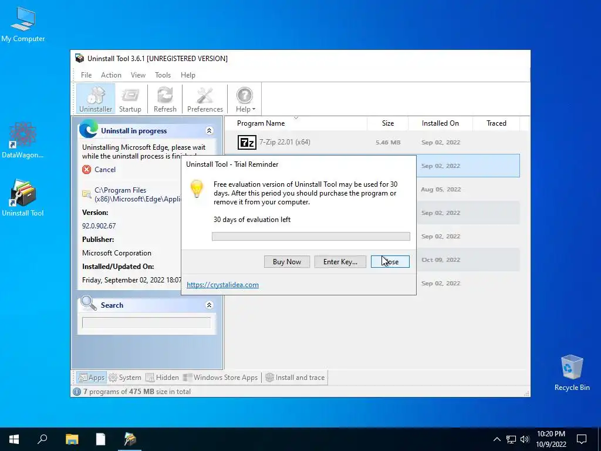Click the Enter Key... button
This screenshot has height=451, width=601.
point(340,261)
